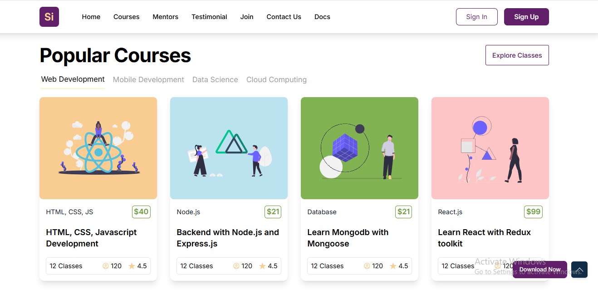Click the 120 student count on the HTML, CSS, Javascript card
Image resolution: width=598 pixels, height=290 pixels.
(x=116, y=266)
